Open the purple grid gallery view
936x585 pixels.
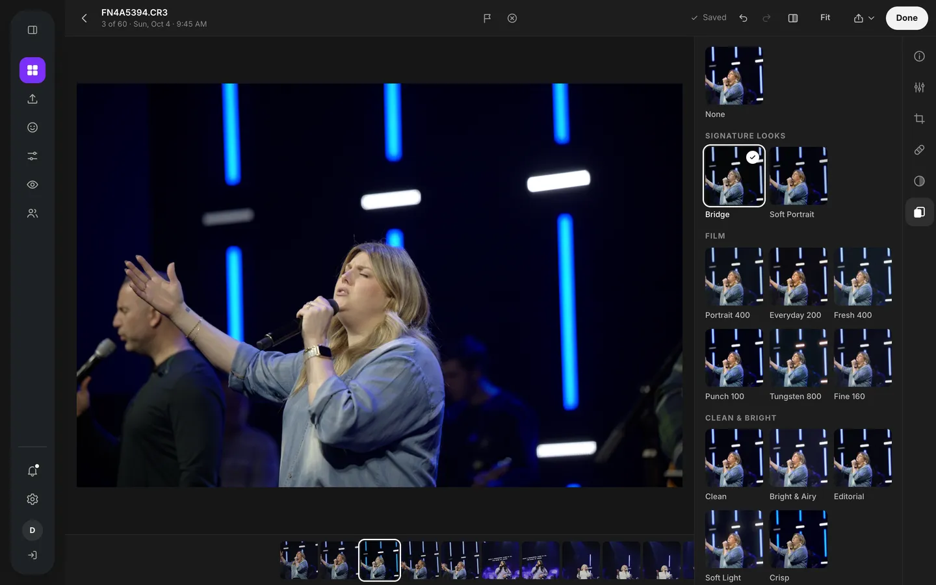(x=32, y=70)
